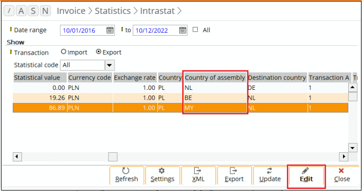Generate the XML file
The width and height of the screenshot is (362, 191).
(x=199, y=176)
